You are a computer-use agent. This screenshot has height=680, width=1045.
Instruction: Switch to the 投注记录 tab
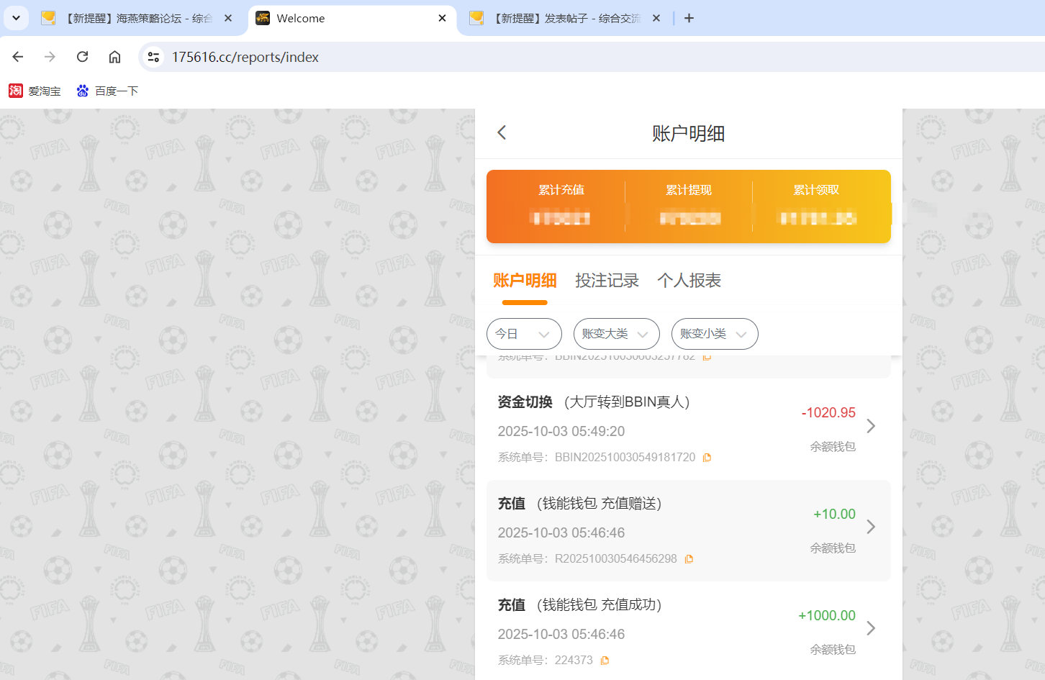click(x=607, y=281)
